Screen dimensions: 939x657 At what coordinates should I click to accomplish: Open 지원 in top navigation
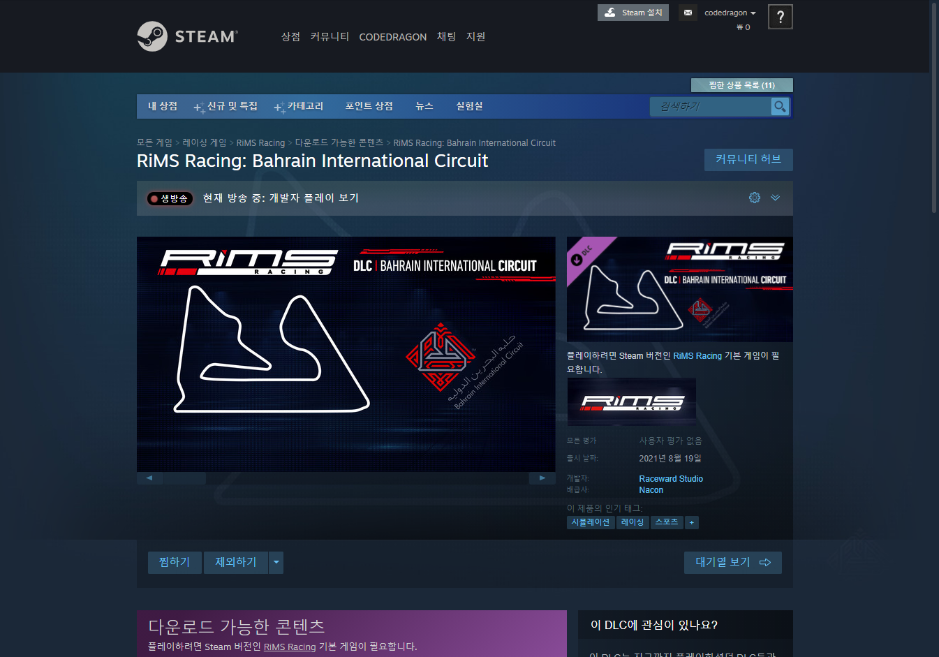[475, 37]
